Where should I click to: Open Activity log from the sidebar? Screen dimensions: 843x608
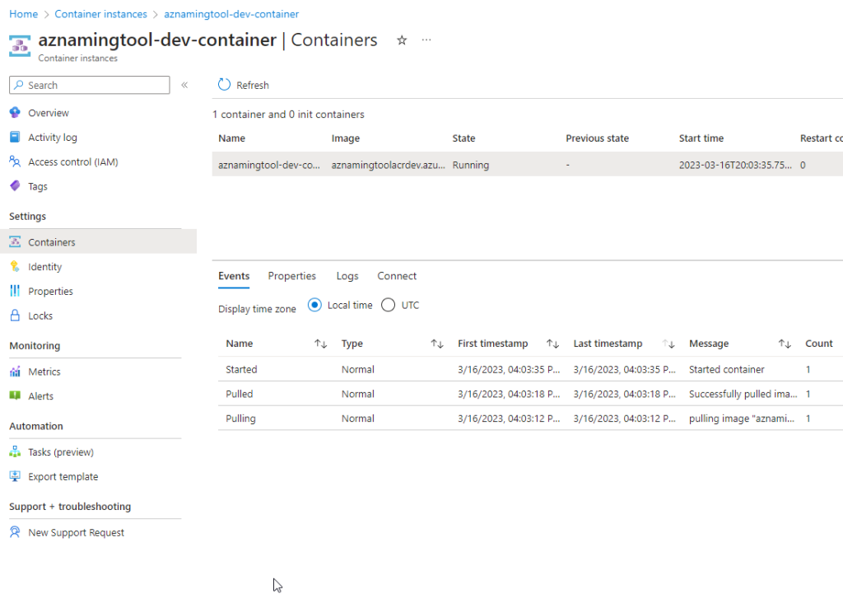click(x=53, y=138)
